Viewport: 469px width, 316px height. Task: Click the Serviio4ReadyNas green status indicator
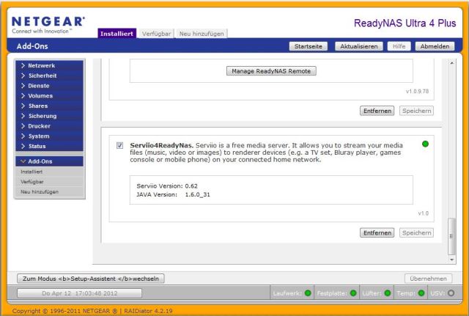click(x=425, y=144)
